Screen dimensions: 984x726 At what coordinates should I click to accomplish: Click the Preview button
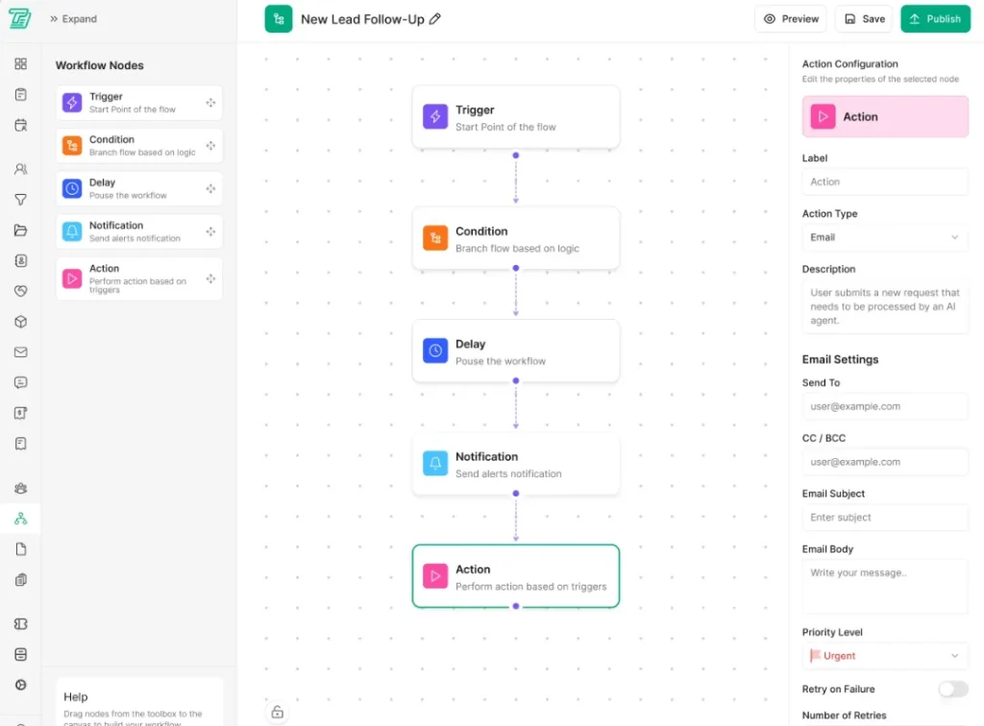coord(792,19)
